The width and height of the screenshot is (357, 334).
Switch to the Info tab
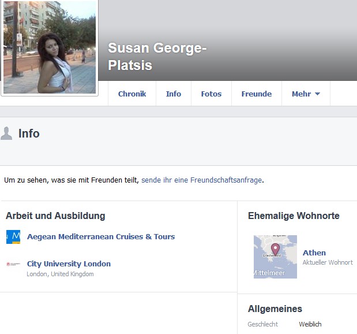[x=174, y=94]
